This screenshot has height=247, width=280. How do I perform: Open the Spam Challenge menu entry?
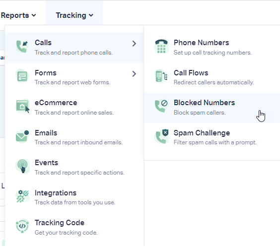coord(212,137)
